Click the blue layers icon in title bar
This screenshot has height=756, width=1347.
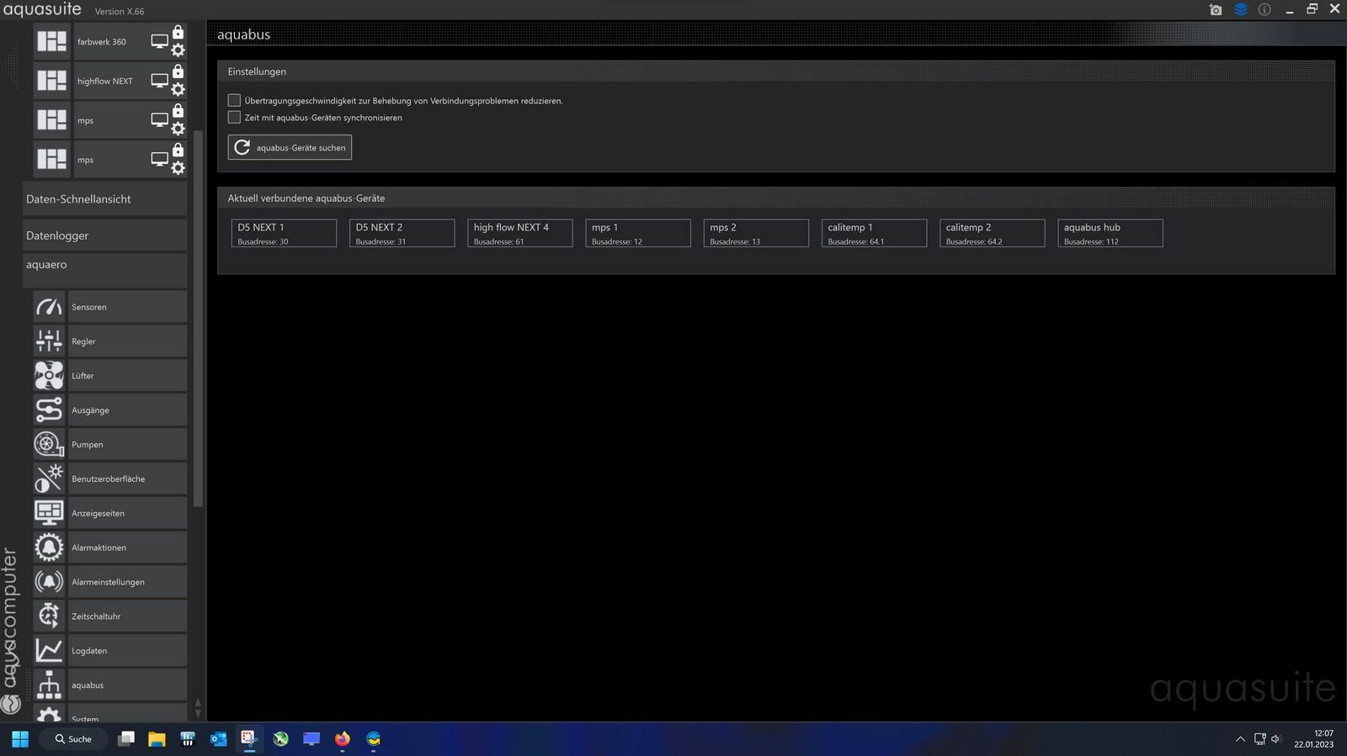click(1240, 9)
